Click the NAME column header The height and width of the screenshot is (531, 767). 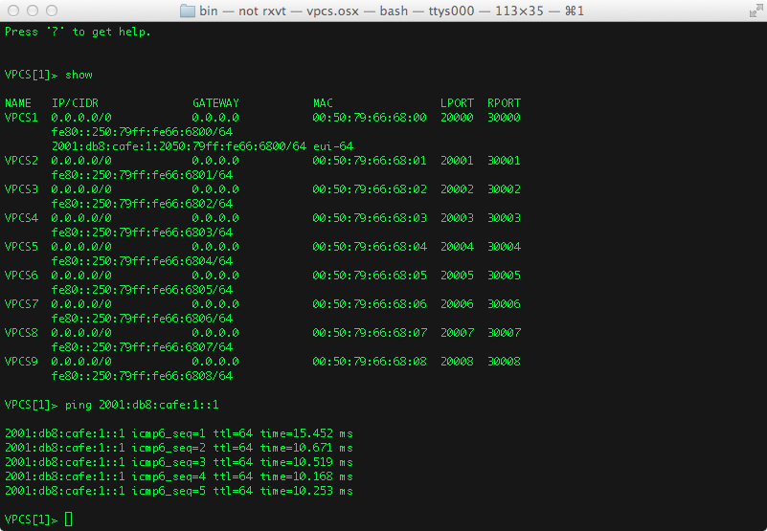[x=18, y=103]
